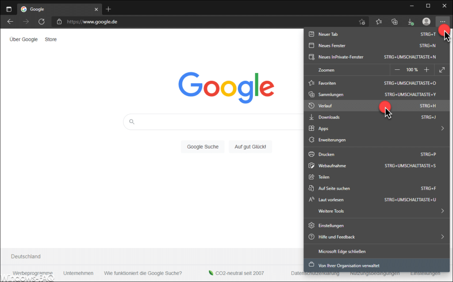Open Sammlungen from the menu

(377, 95)
